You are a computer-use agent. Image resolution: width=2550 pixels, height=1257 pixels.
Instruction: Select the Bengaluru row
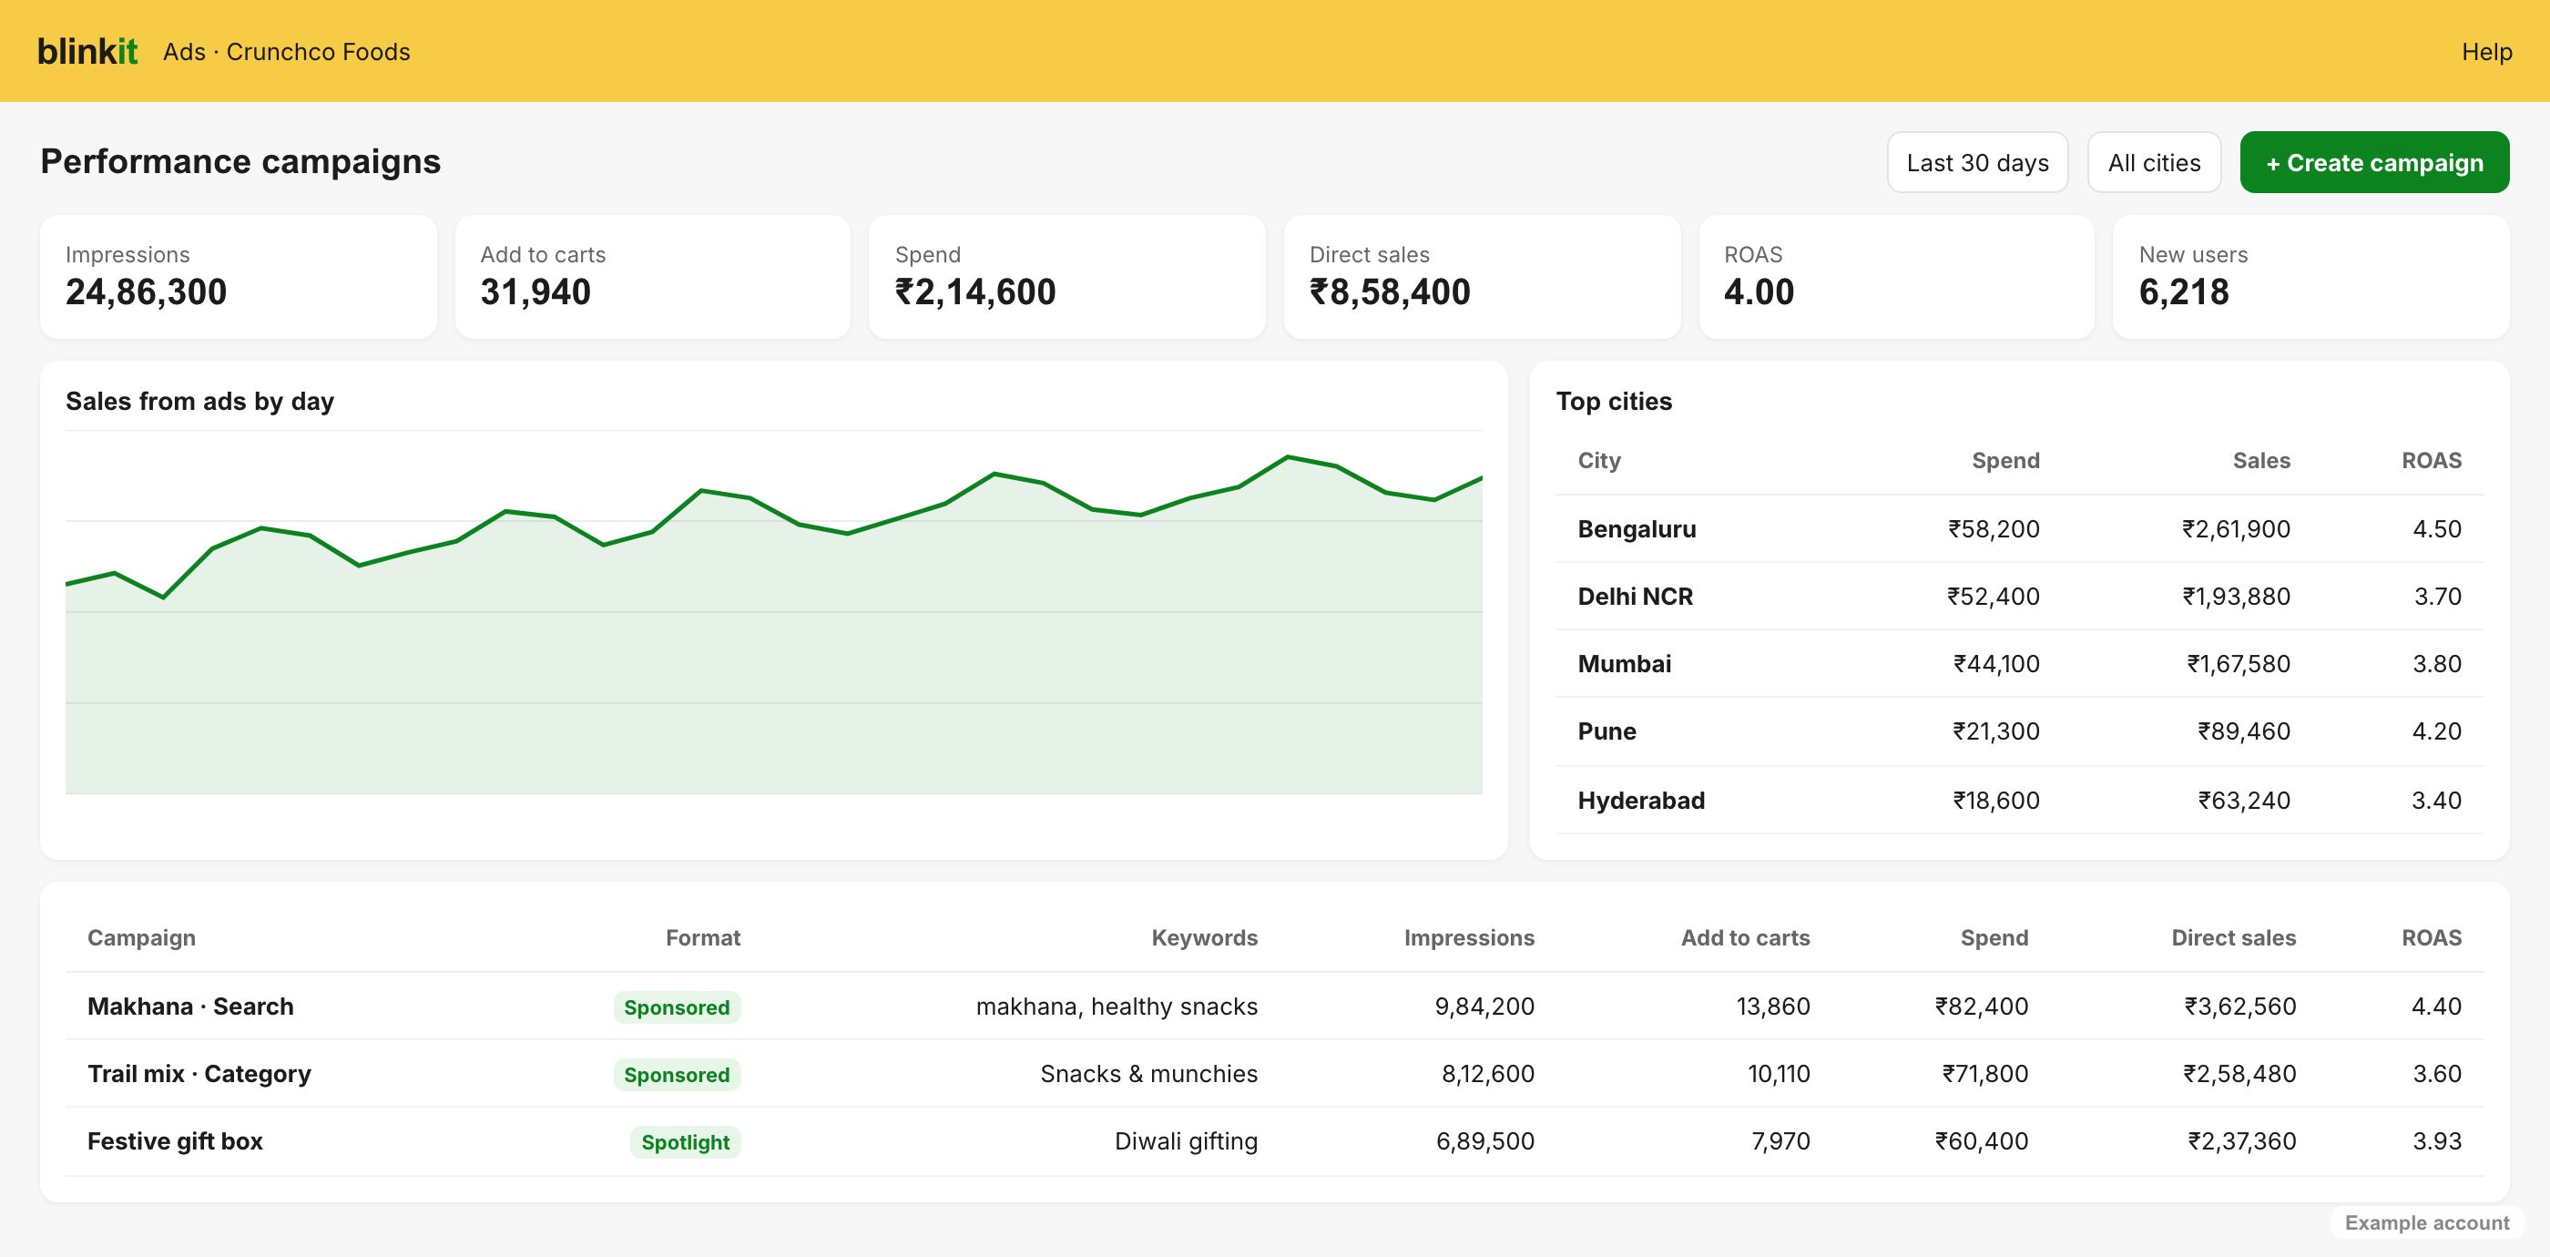pos(2019,528)
